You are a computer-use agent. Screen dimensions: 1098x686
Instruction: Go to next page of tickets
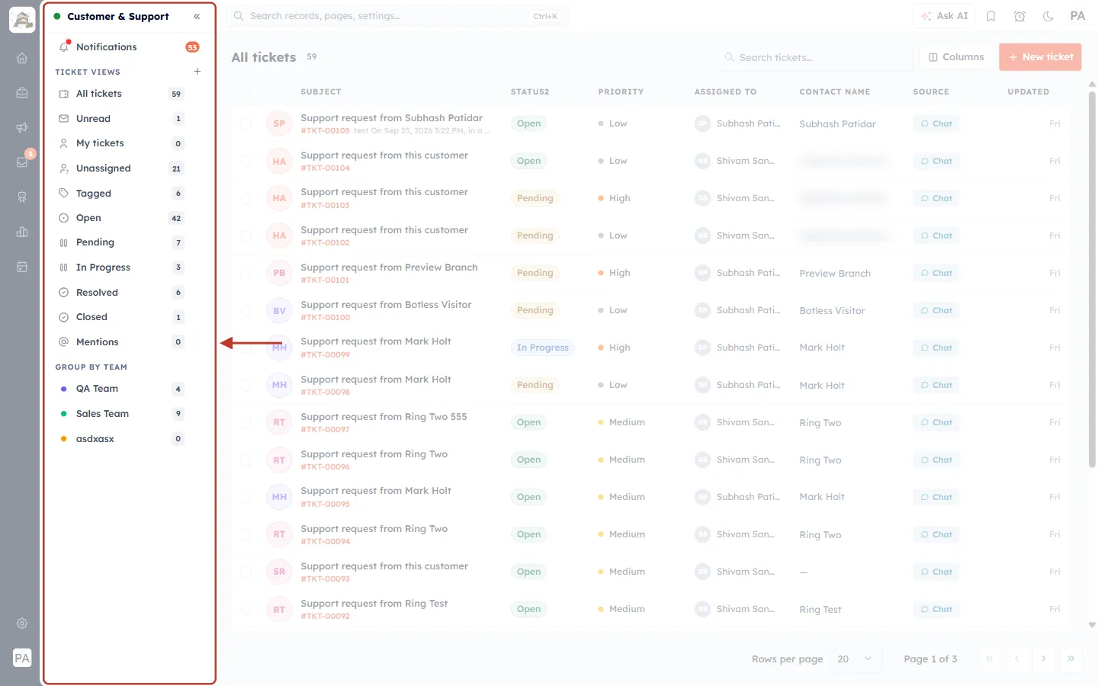tap(1043, 659)
